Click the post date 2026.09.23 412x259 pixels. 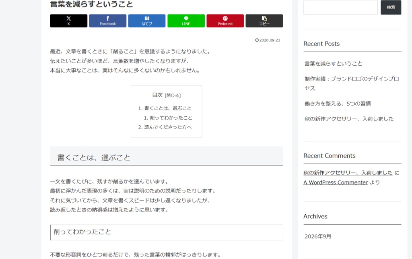270,40
